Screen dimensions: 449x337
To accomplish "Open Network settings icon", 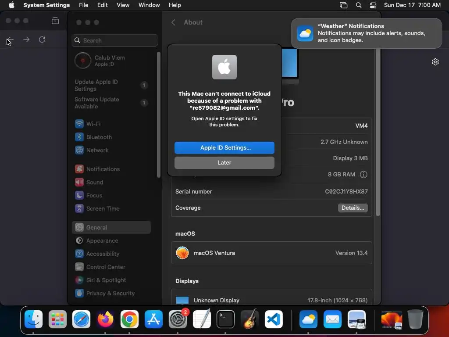I will click(79, 150).
